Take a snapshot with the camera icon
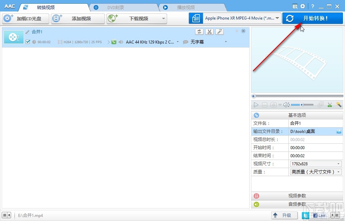The height and width of the screenshot is (221, 345). [x=273, y=105]
